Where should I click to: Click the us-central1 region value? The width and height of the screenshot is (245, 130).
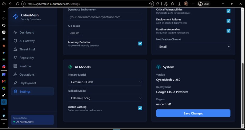coord(164,104)
